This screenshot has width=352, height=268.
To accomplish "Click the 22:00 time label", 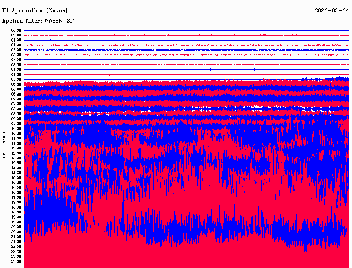I will click(16, 246).
